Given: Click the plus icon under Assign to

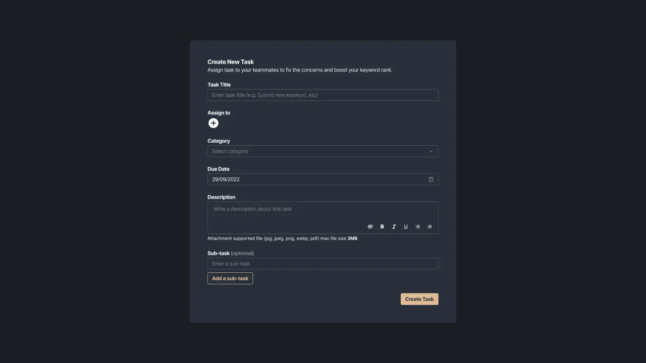Looking at the screenshot, I should tap(213, 123).
